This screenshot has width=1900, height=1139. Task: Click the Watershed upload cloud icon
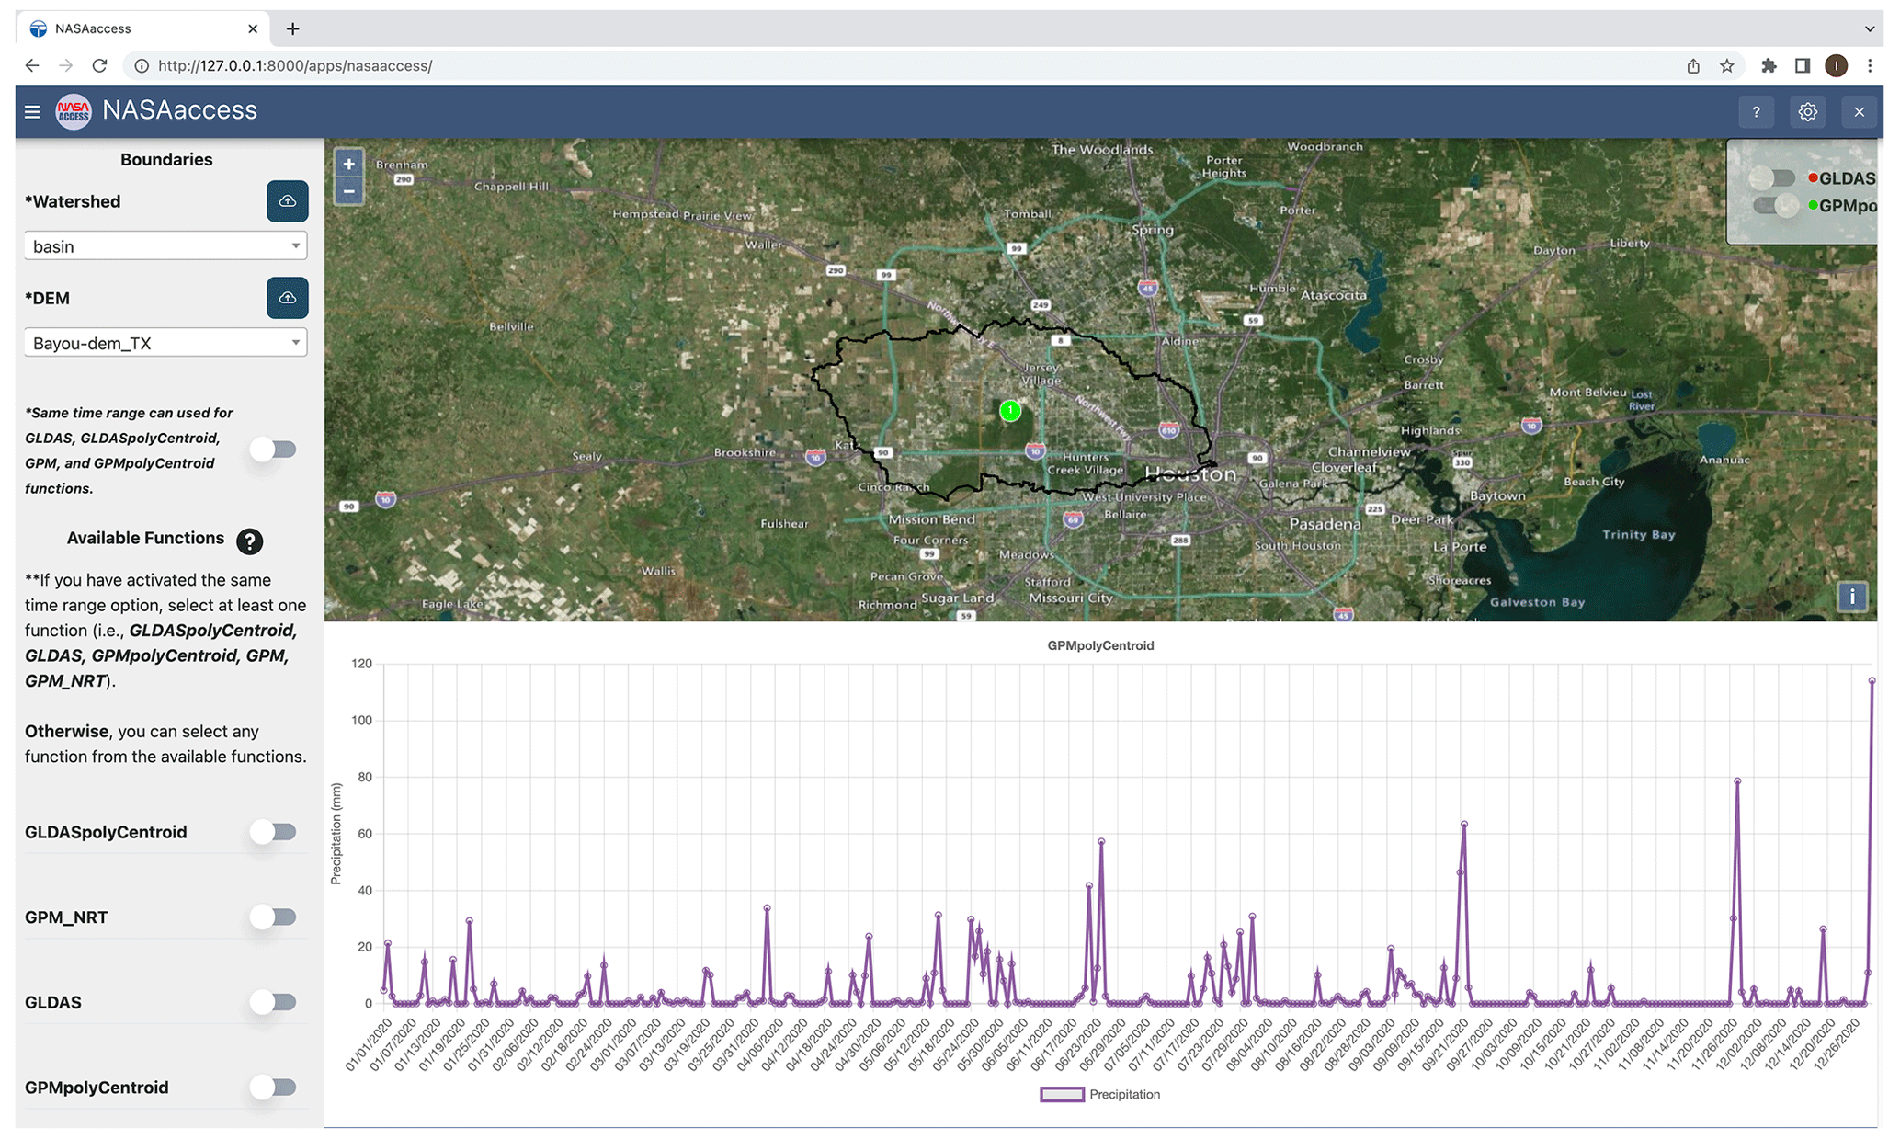[287, 201]
